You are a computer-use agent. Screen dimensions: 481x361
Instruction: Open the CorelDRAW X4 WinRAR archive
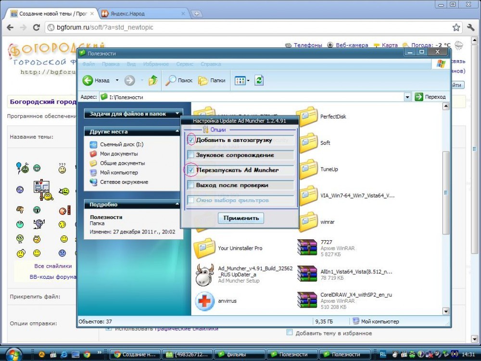(306, 300)
